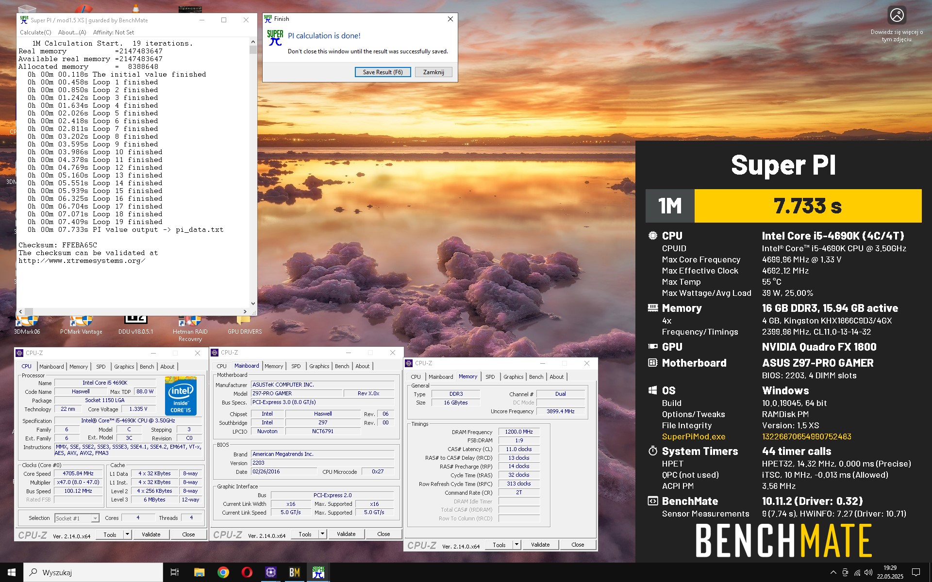This screenshot has width=932, height=582.
Task: Open Tools dropdown arrow in Memory window
Action: 516,545
